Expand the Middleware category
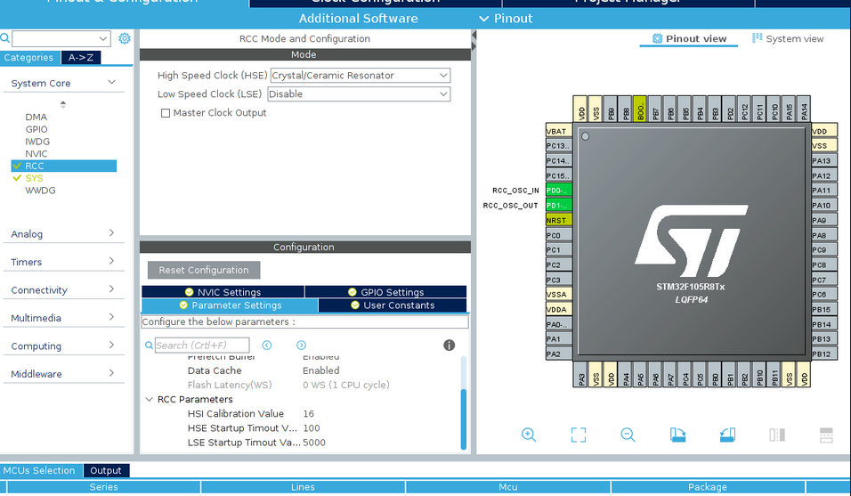Viewport: 851px width, 496px height. 111,373
